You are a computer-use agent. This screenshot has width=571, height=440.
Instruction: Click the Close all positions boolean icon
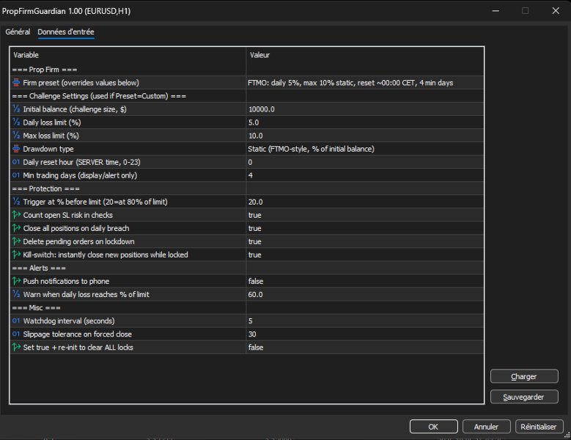(16, 228)
